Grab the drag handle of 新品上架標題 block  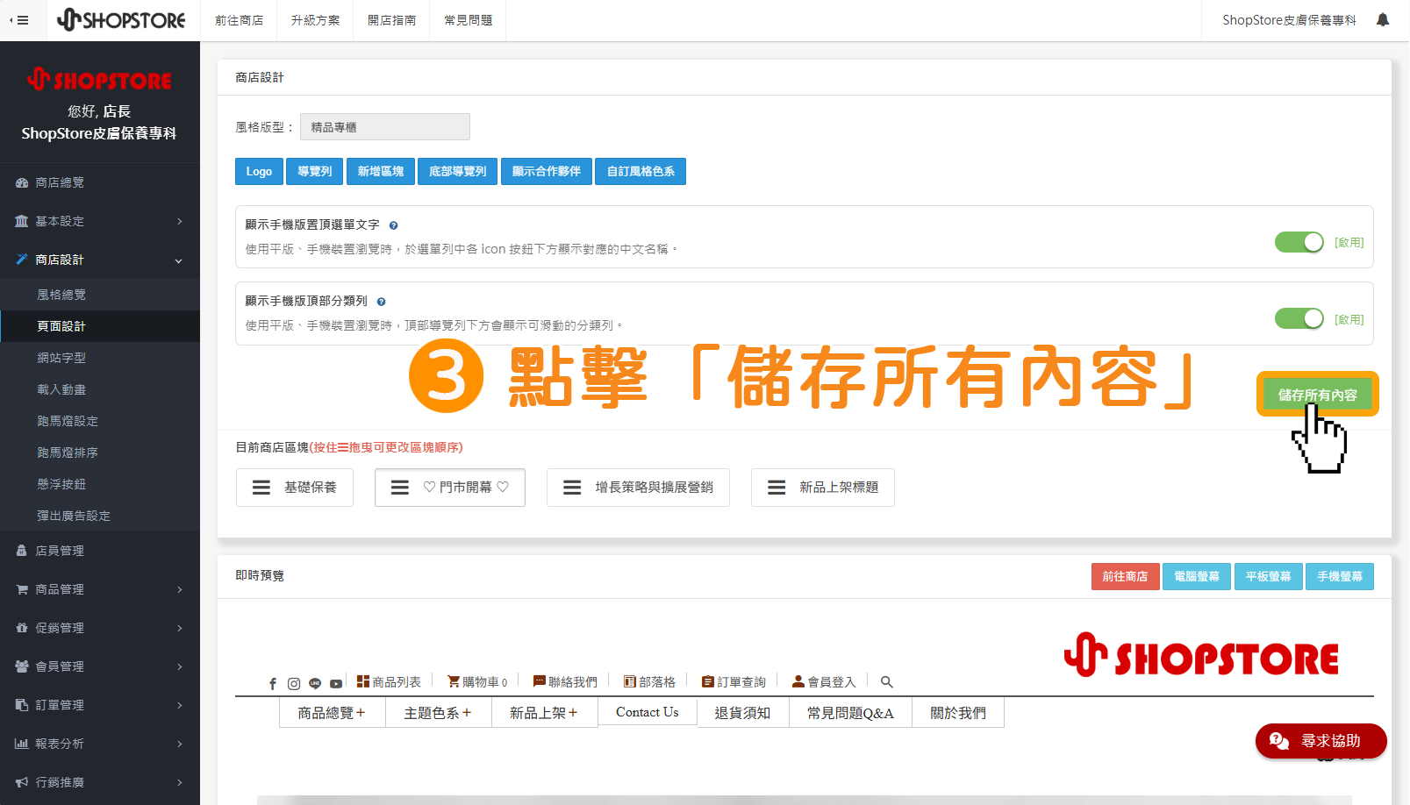point(777,488)
